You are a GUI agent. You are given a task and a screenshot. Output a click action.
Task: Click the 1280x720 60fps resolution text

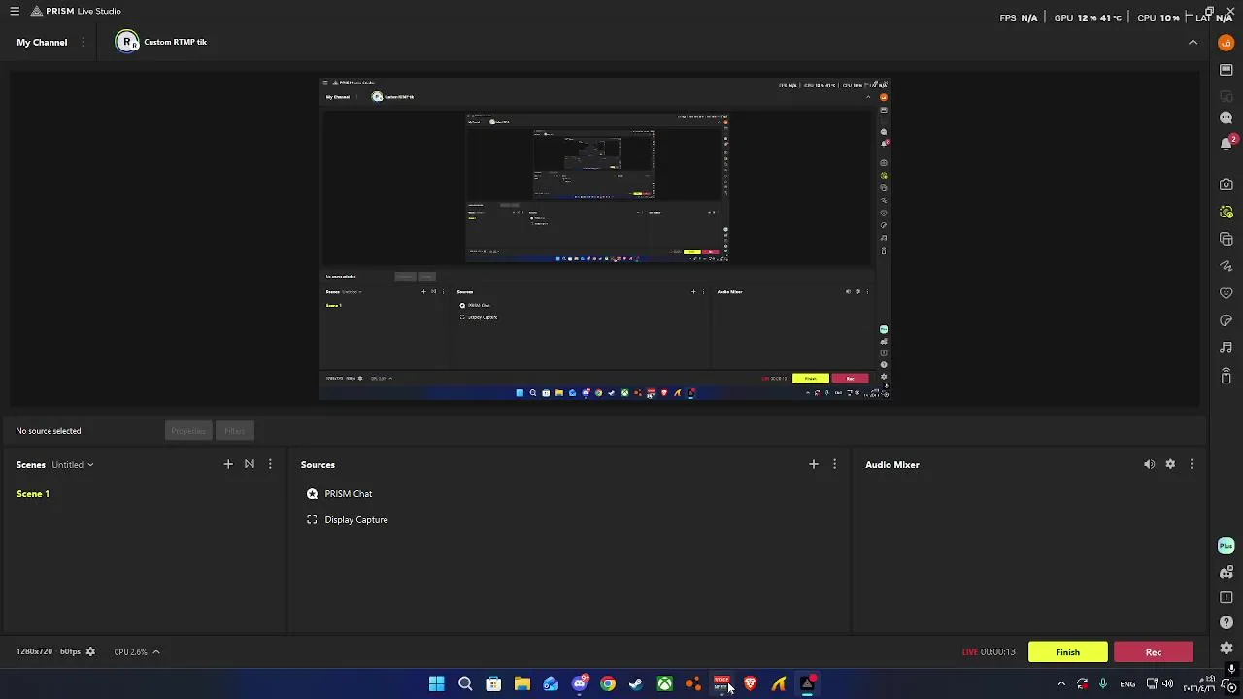48,651
